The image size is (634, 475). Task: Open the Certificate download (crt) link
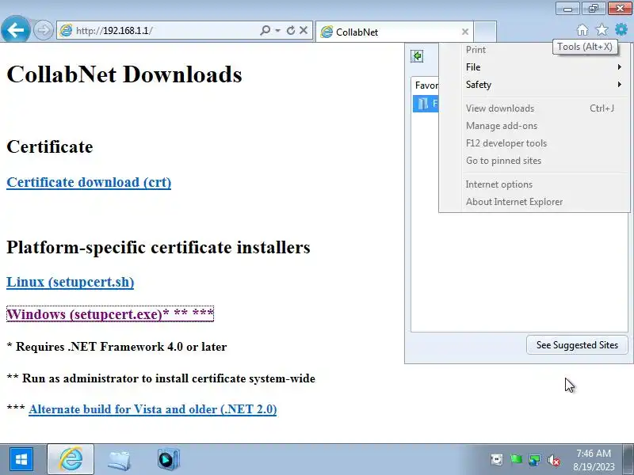pyautogui.click(x=89, y=182)
